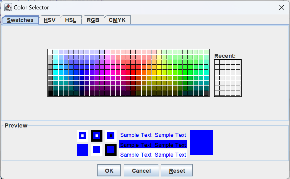The height and width of the screenshot is (179, 290).
Task: Choose the pale yellow swatch in the top row
Action: pos(159,52)
